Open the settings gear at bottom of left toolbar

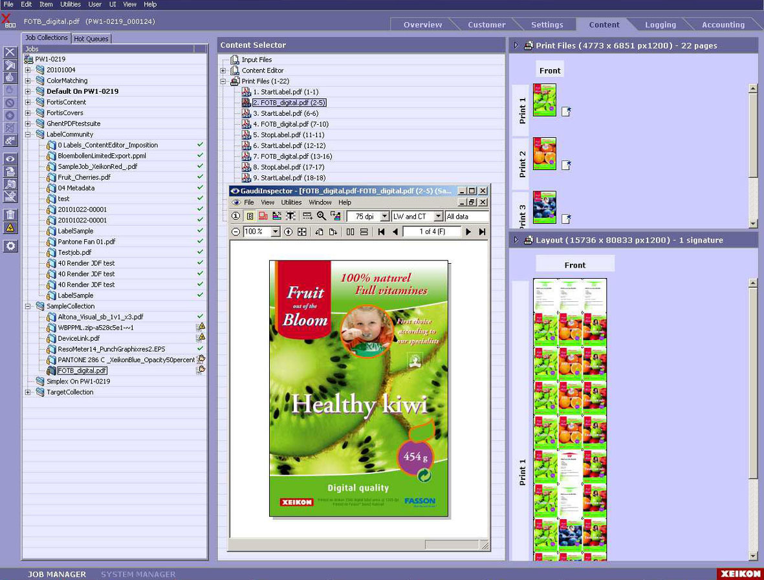click(10, 246)
